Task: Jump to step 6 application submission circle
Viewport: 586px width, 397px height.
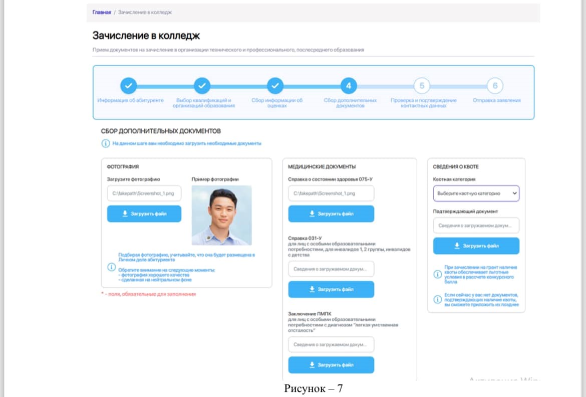Action: [x=495, y=86]
